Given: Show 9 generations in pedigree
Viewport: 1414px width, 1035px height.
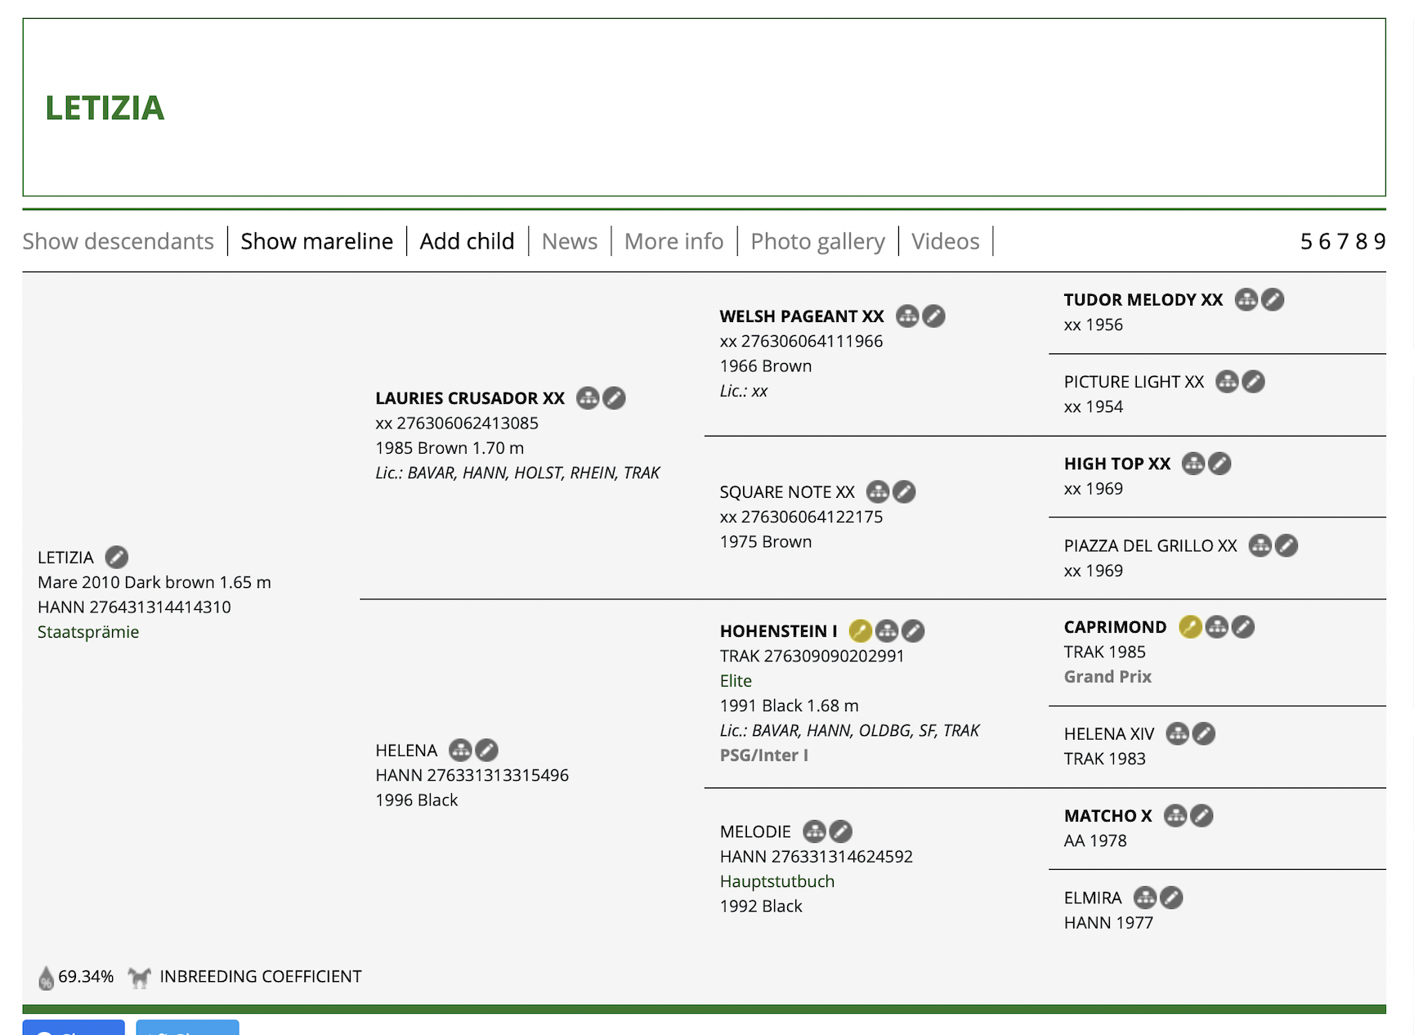Looking at the screenshot, I should pyautogui.click(x=1380, y=241).
